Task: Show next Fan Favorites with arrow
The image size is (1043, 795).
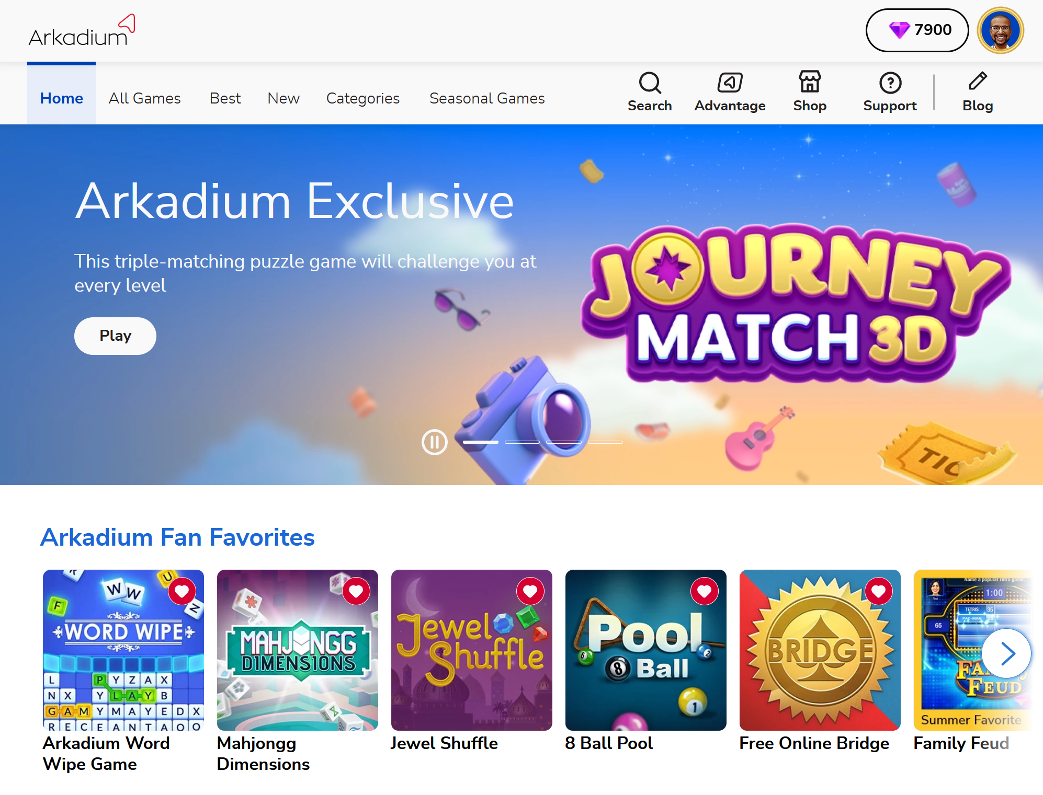Action: (1006, 653)
